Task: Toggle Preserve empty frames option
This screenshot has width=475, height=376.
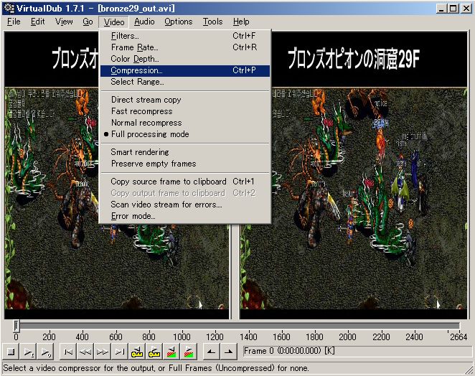Action: [185, 164]
